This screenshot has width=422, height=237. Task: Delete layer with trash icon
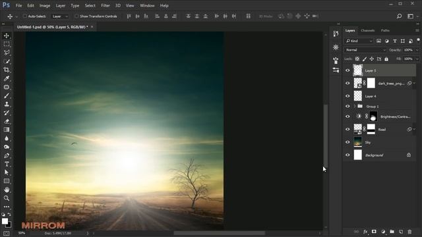coord(409,232)
